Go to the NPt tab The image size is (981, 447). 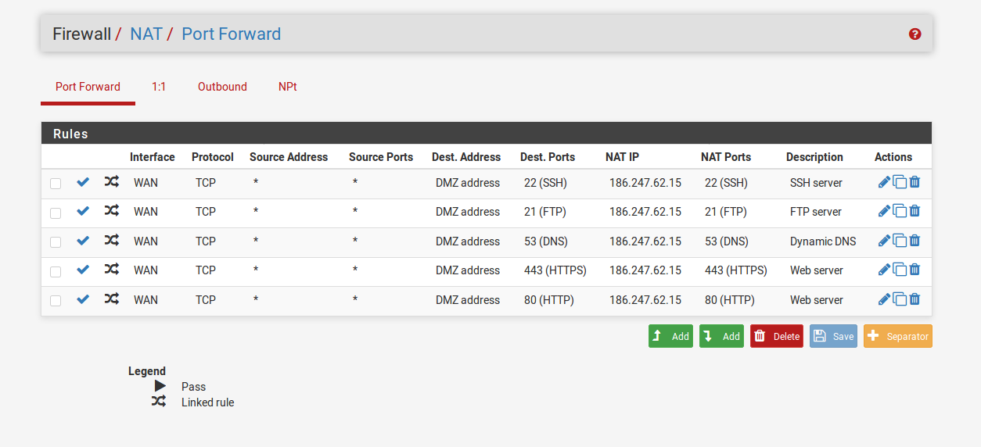point(288,87)
